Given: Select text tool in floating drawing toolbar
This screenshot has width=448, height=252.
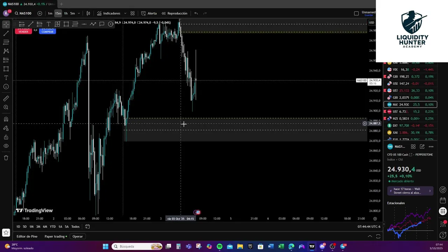Looking at the screenshot, I should (48, 24).
